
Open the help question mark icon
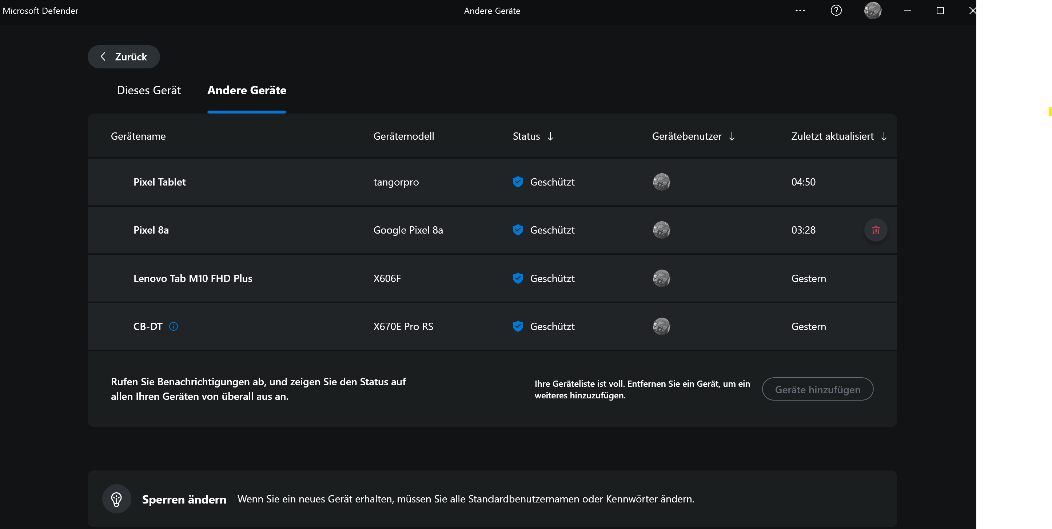tap(836, 11)
